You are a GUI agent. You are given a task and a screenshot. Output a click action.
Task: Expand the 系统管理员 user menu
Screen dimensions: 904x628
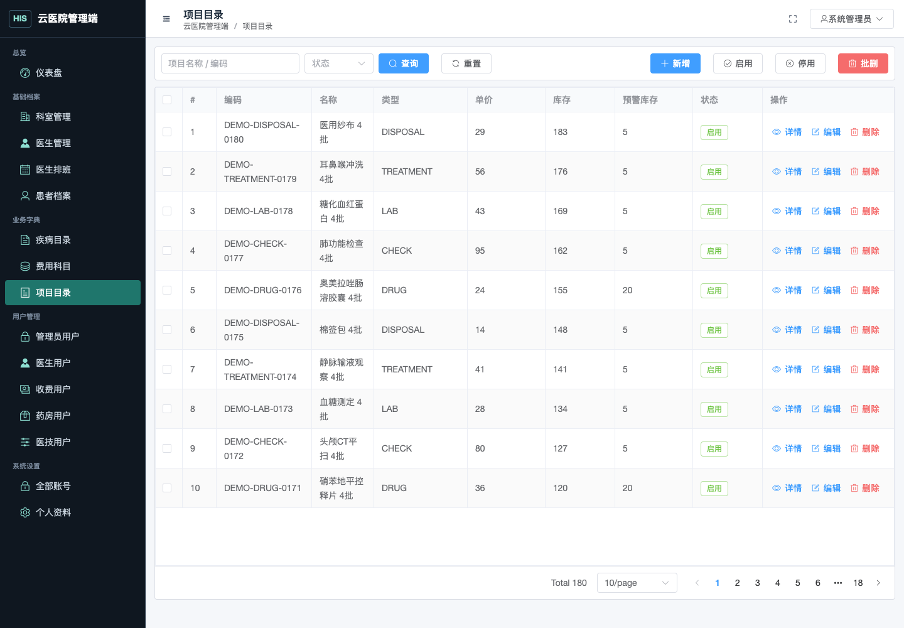[x=851, y=19]
